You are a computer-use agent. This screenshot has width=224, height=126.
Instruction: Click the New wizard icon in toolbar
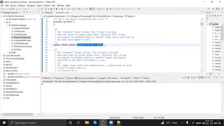click(x=2, y=9)
